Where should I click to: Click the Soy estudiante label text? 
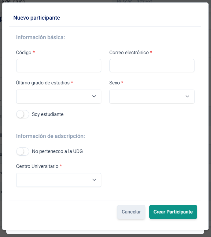(48, 114)
